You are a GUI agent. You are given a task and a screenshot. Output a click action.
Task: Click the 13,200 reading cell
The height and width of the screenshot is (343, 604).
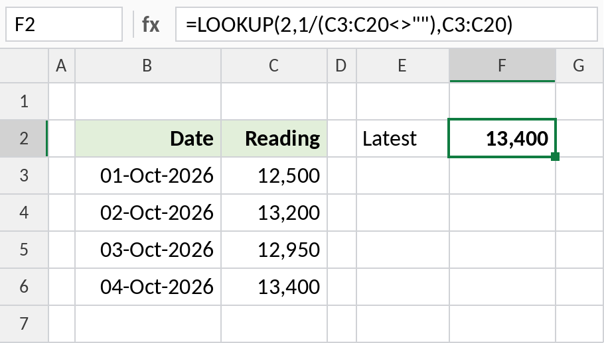click(x=274, y=213)
